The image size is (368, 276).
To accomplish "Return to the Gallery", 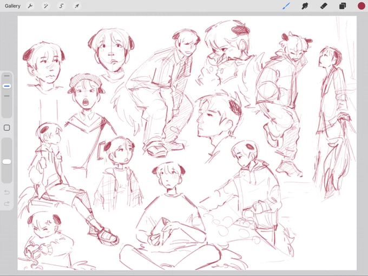I will 12,6.
